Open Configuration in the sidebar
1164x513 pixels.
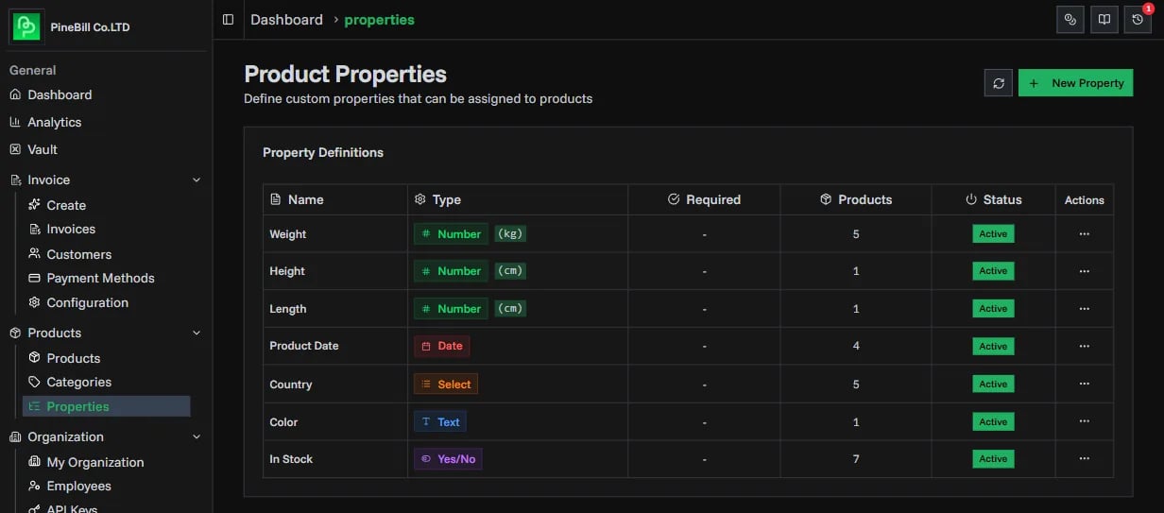click(87, 302)
